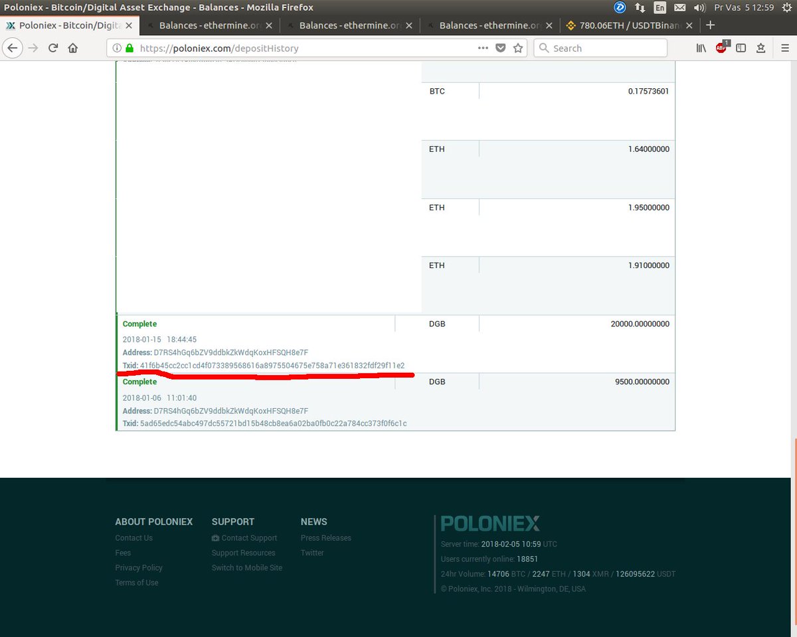797x637 pixels.
Task: Open the mail indicator menu
Action: pos(679,7)
